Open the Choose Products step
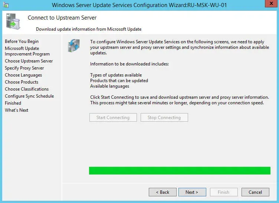The width and height of the screenshot is (279, 203). coord(22,82)
